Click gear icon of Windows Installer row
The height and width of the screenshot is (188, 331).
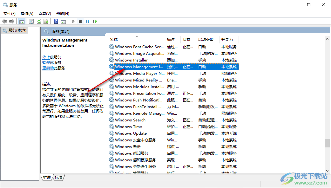(x=112, y=60)
